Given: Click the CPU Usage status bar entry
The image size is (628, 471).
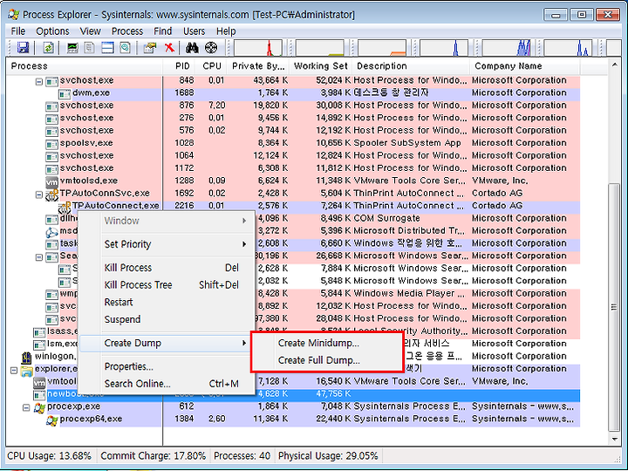Looking at the screenshot, I should pyautogui.click(x=49, y=456).
